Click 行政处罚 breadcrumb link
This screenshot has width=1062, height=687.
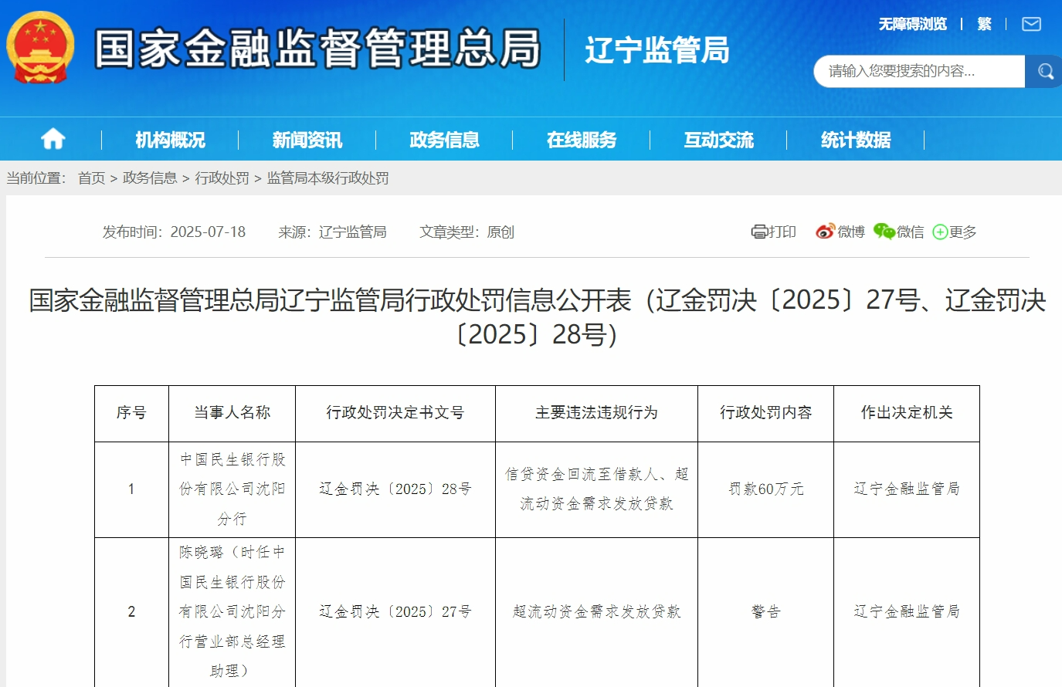(222, 178)
